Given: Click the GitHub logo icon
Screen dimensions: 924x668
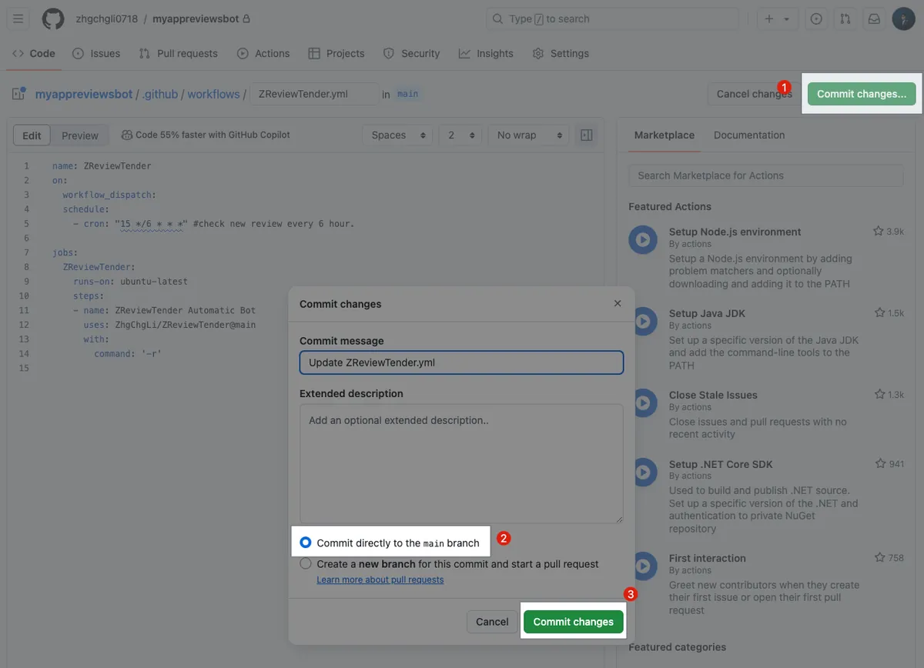Looking at the screenshot, I should (x=53, y=18).
